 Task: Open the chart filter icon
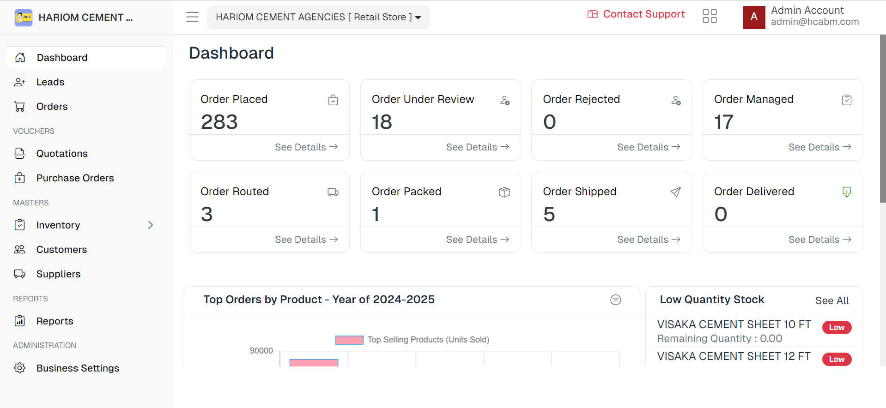click(616, 300)
